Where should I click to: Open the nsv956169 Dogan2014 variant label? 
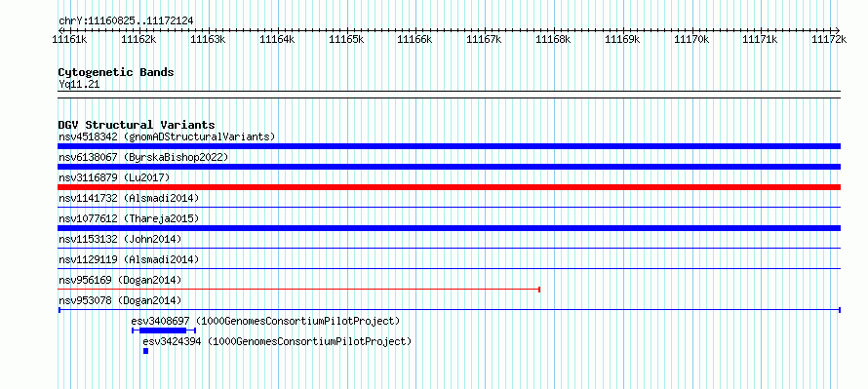coord(120,280)
